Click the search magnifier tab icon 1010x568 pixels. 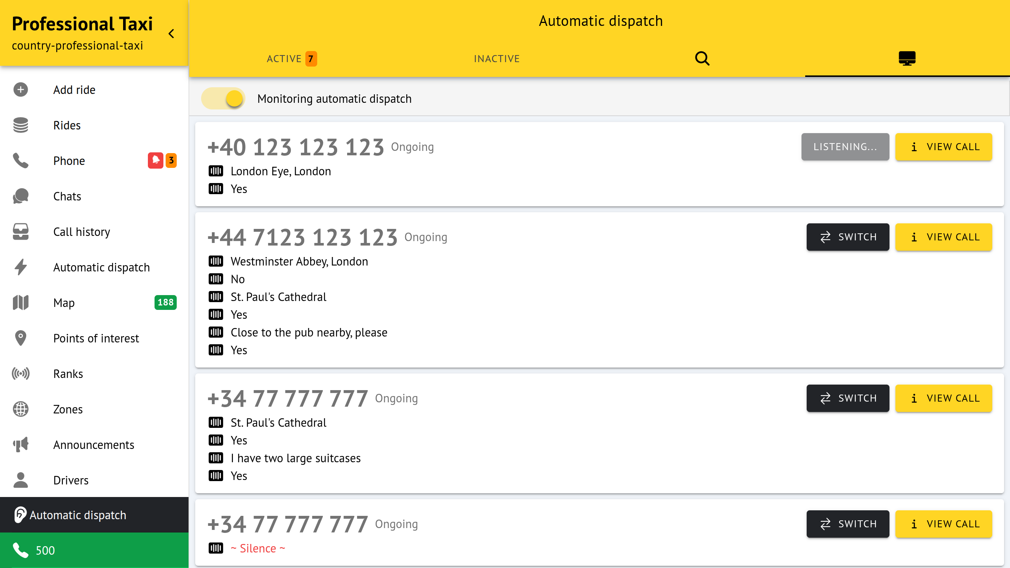(x=702, y=58)
